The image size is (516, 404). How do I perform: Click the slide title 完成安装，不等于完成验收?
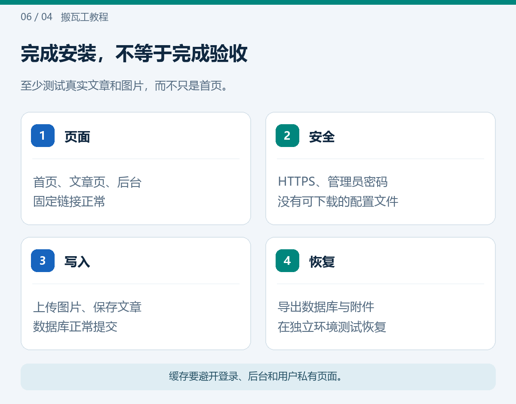pos(134,54)
